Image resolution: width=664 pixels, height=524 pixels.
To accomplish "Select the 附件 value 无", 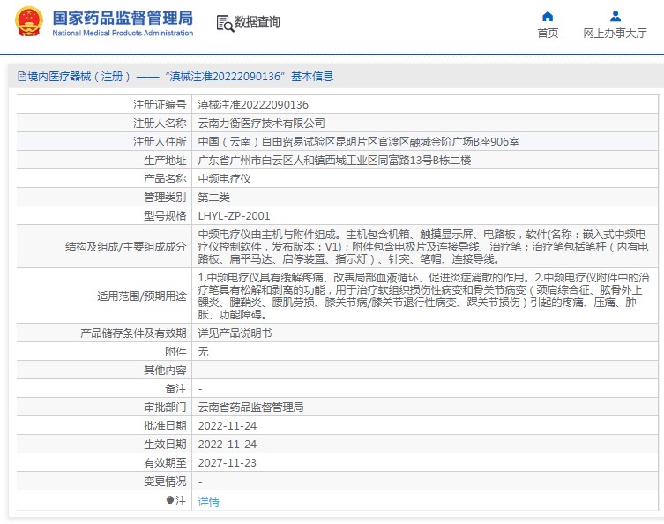I will (x=203, y=352).
